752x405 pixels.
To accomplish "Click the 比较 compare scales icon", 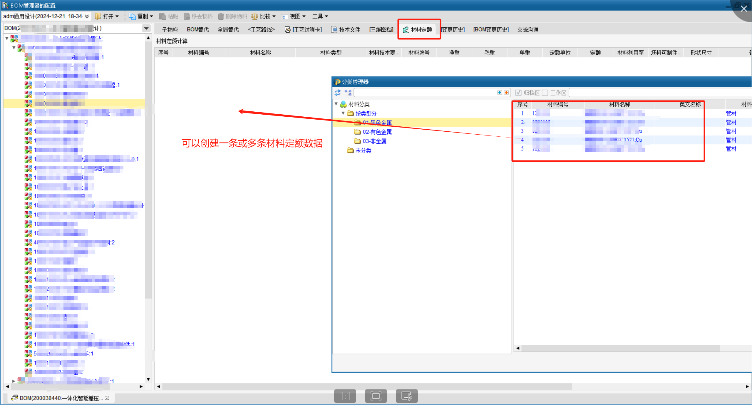I will [254, 16].
